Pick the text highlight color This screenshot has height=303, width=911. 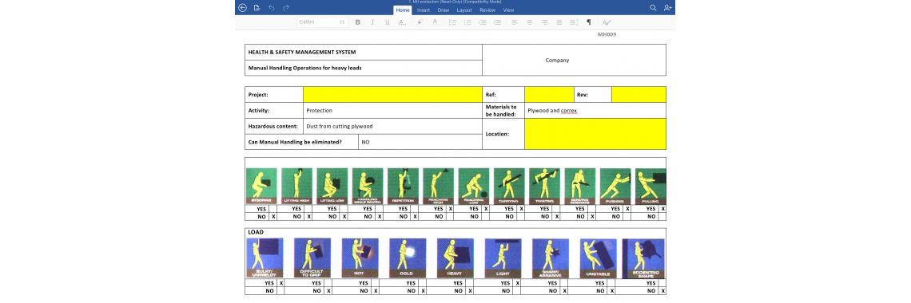420,22
